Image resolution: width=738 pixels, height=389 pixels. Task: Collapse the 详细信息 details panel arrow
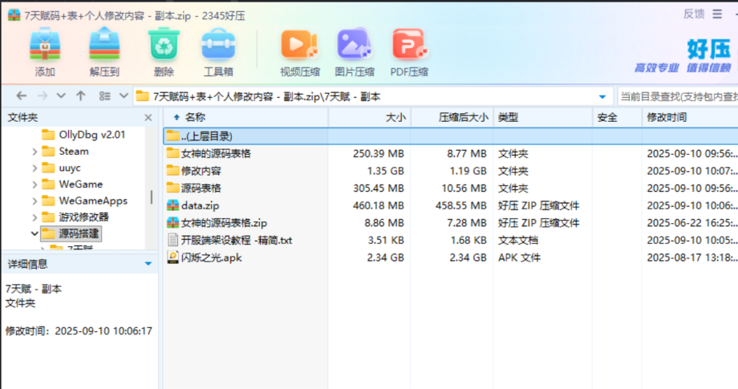click(148, 264)
